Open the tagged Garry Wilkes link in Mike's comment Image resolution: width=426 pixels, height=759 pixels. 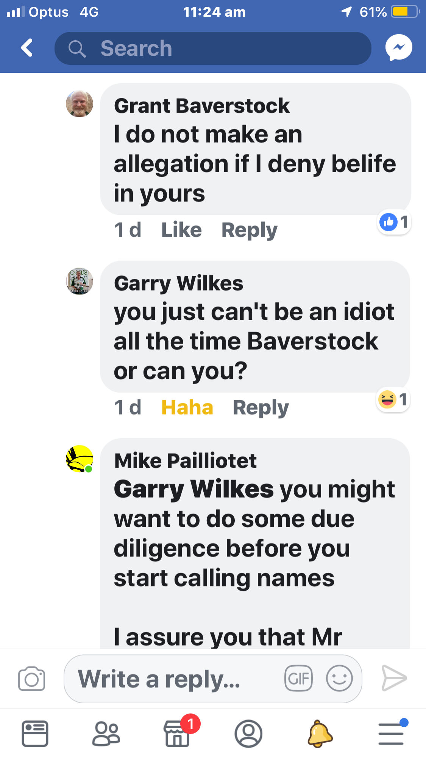[194, 489]
